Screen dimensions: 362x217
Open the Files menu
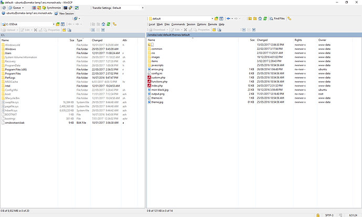pyautogui.click(x=167, y=24)
